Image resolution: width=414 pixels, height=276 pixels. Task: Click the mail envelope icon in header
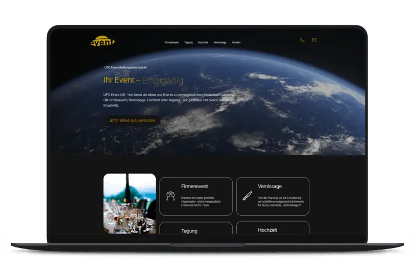(x=314, y=40)
